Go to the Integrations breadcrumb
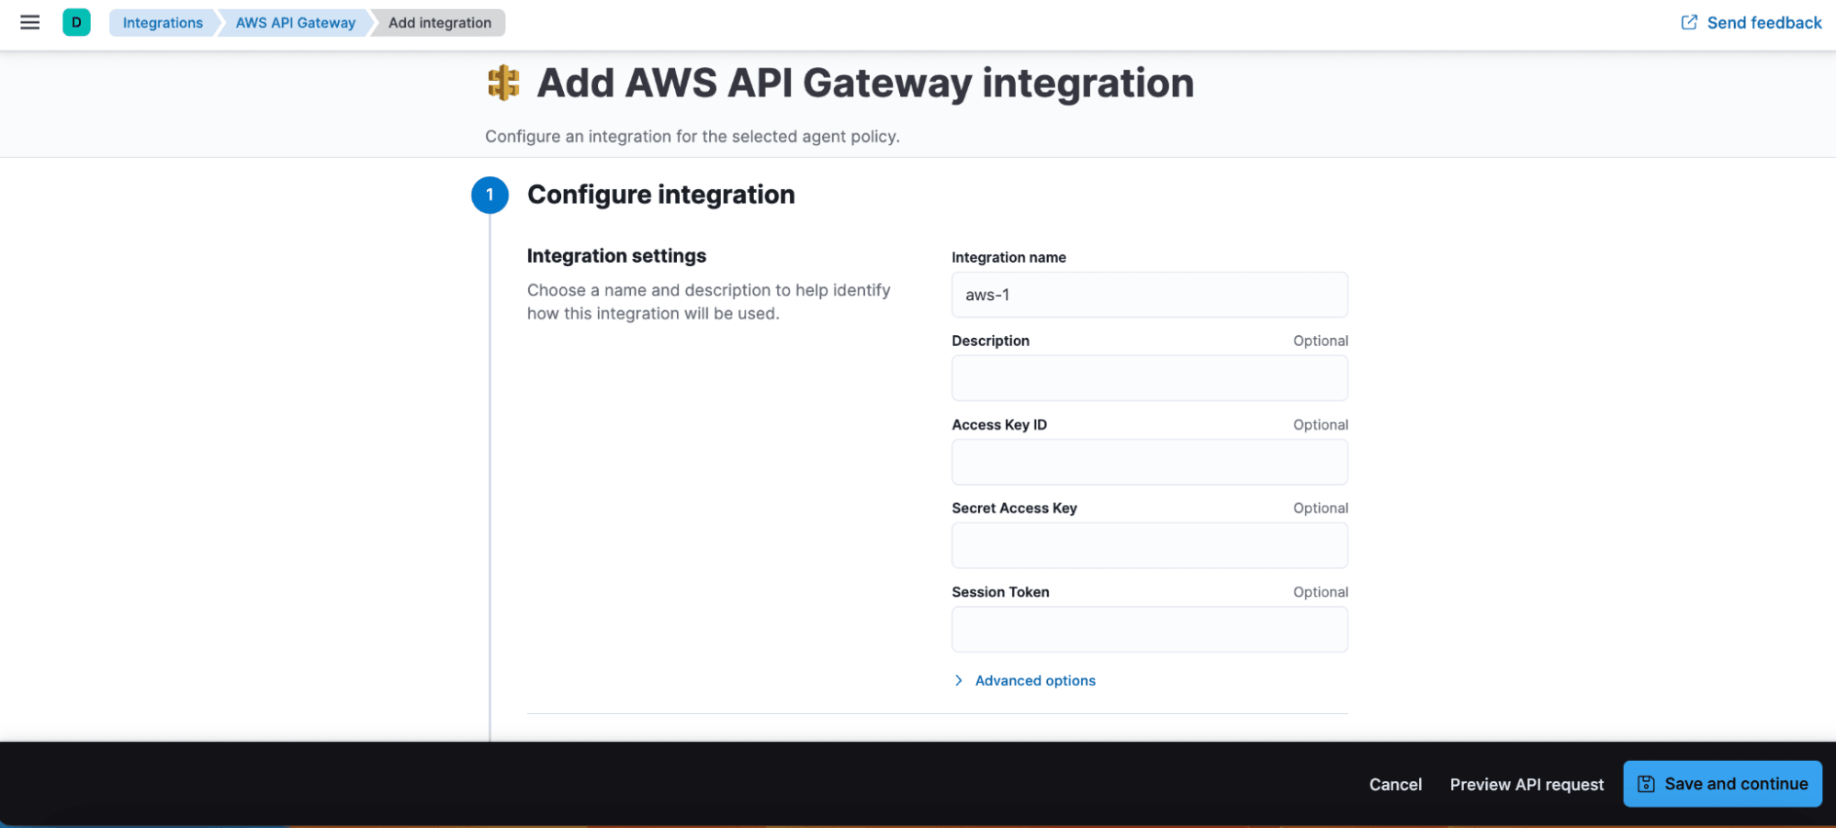The height and width of the screenshot is (828, 1836). (x=163, y=22)
